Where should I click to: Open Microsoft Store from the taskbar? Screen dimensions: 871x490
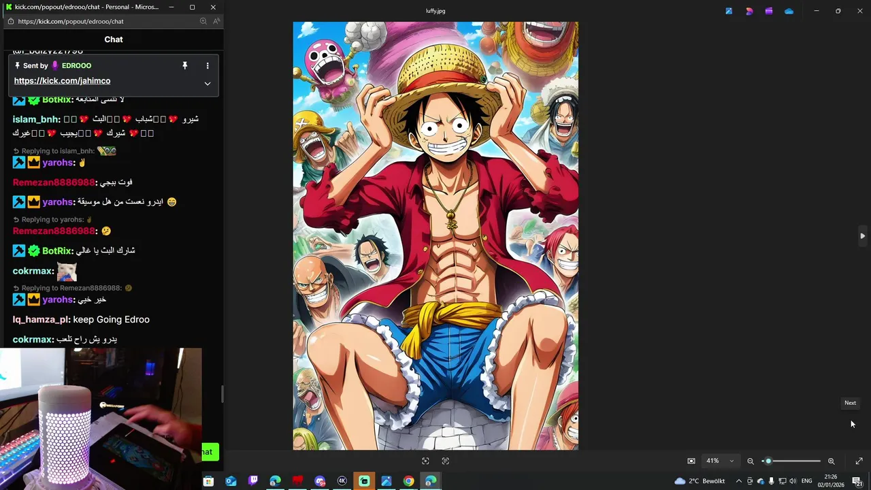coord(208,481)
